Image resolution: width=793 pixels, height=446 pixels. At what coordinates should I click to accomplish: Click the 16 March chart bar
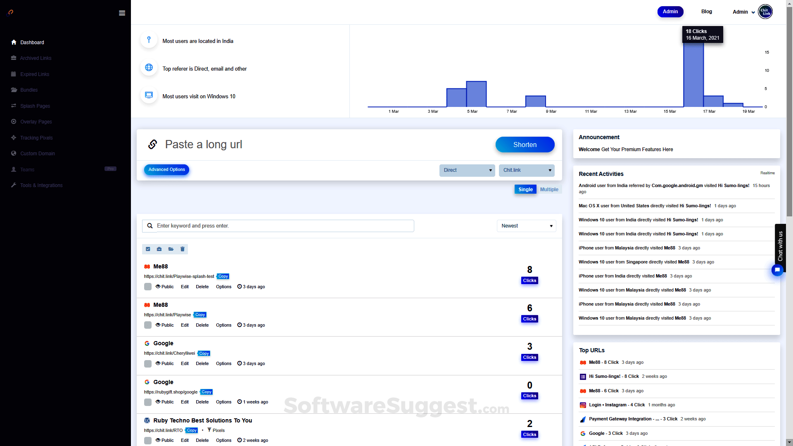[693, 74]
